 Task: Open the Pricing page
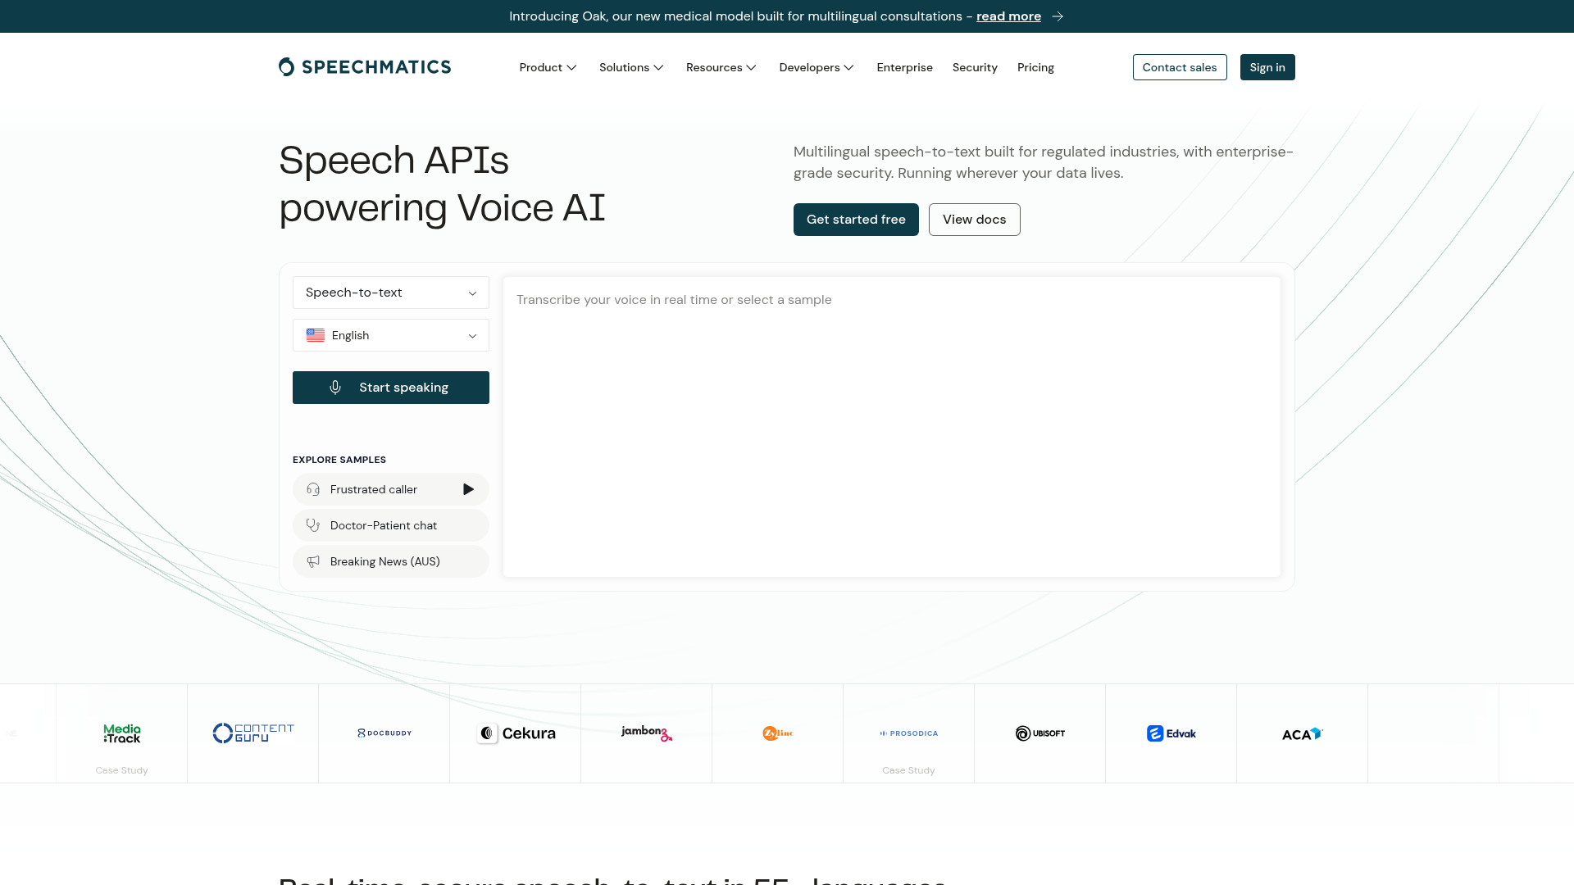(1035, 67)
